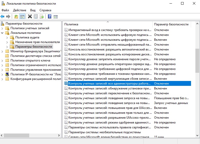Click policy icon beside Параметры системы: необязательные подсистемы
The width and height of the screenshot is (200, 144).
coord(66,132)
